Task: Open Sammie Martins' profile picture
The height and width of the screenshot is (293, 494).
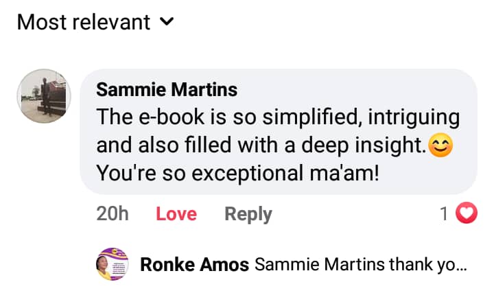Action: (x=44, y=95)
